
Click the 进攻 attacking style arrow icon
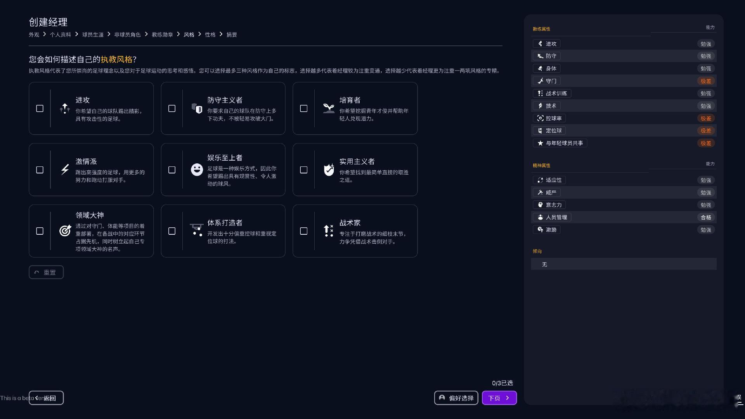65,108
